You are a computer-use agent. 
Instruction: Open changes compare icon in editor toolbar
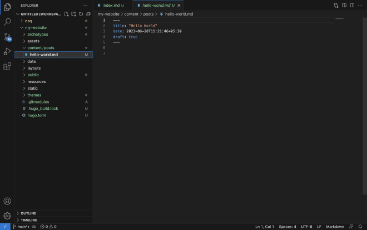pos(336,6)
